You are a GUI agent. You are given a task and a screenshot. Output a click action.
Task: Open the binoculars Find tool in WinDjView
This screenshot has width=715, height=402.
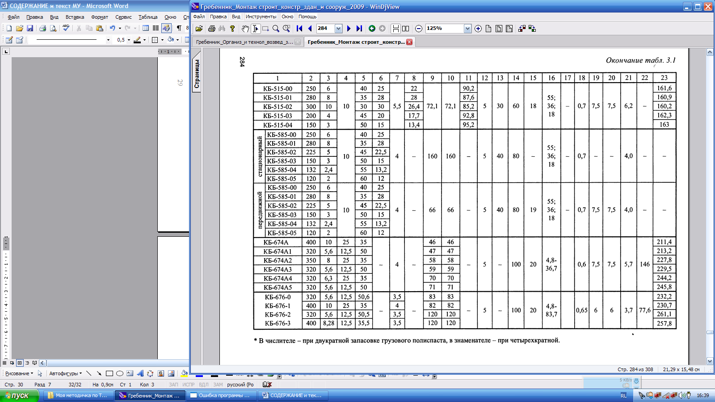[x=222, y=29]
